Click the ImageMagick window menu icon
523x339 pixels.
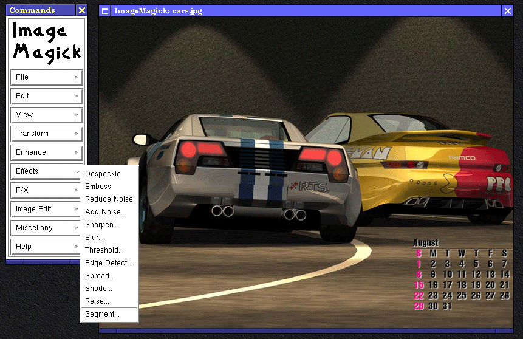pyautogui.click(x=105, y=11)
